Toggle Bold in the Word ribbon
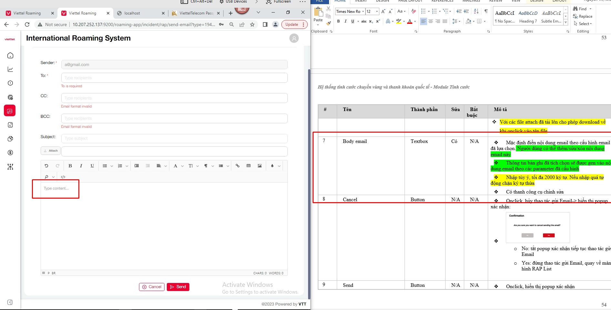 [x=338, y=21]
